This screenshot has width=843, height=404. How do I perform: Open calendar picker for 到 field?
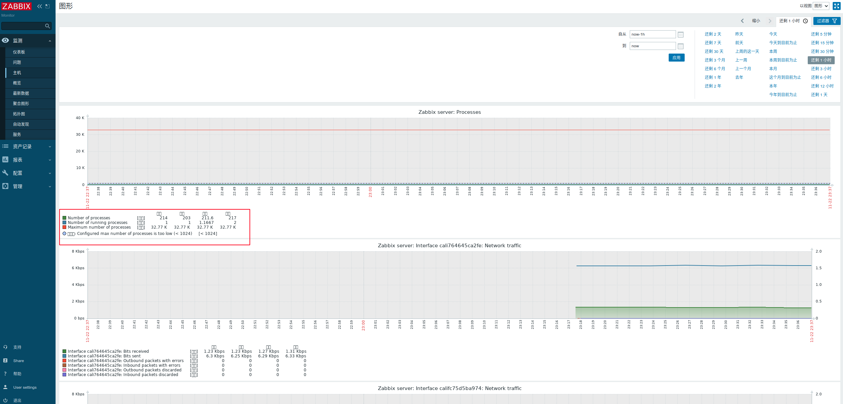(x=681, y=46)
